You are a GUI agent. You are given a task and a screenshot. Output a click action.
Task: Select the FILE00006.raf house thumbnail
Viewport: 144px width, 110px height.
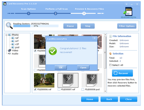pos(44,80)
